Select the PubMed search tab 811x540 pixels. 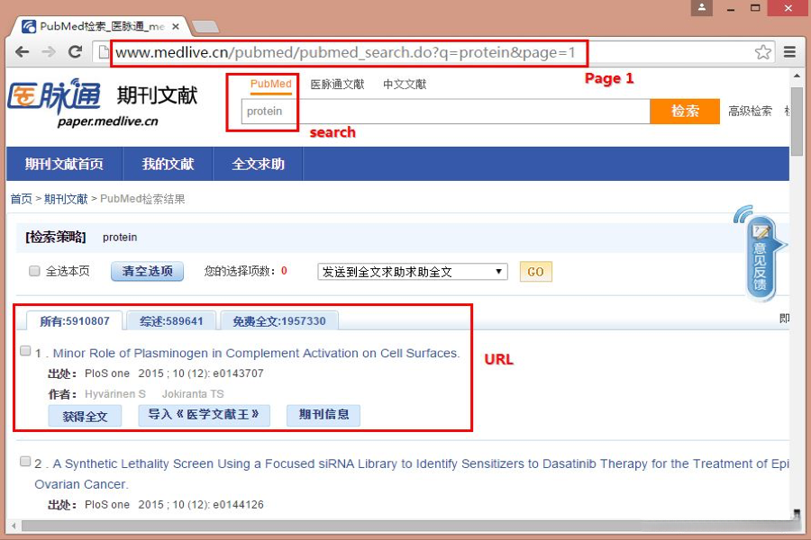click(x=271, y=85)
